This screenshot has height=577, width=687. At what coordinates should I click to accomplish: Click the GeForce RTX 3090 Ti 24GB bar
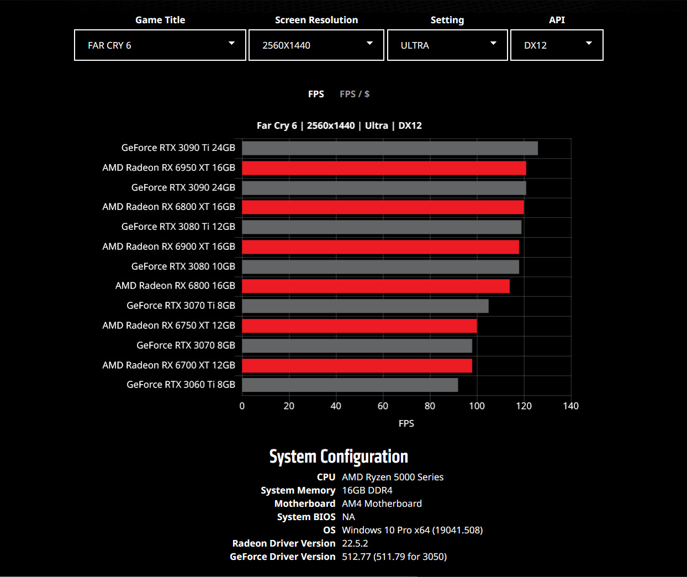coord(390,148)
